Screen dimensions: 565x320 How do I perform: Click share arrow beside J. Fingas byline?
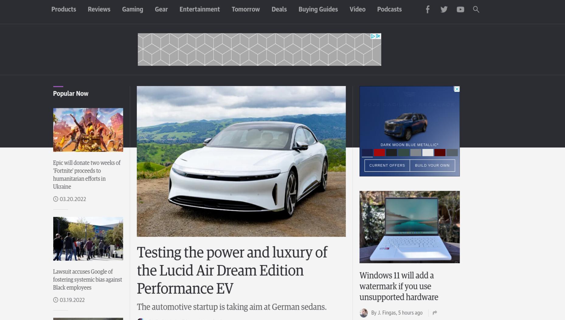pos(435,313)
